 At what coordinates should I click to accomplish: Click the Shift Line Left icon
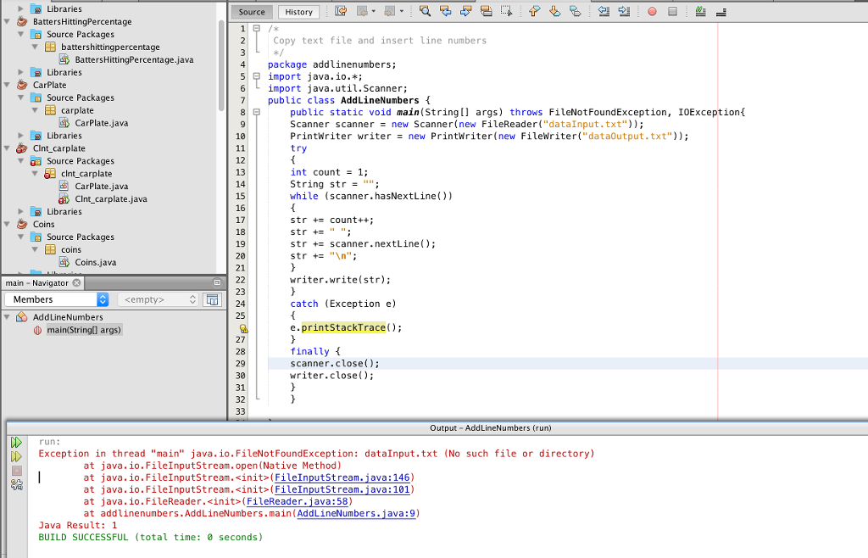(x=604, y=12)
